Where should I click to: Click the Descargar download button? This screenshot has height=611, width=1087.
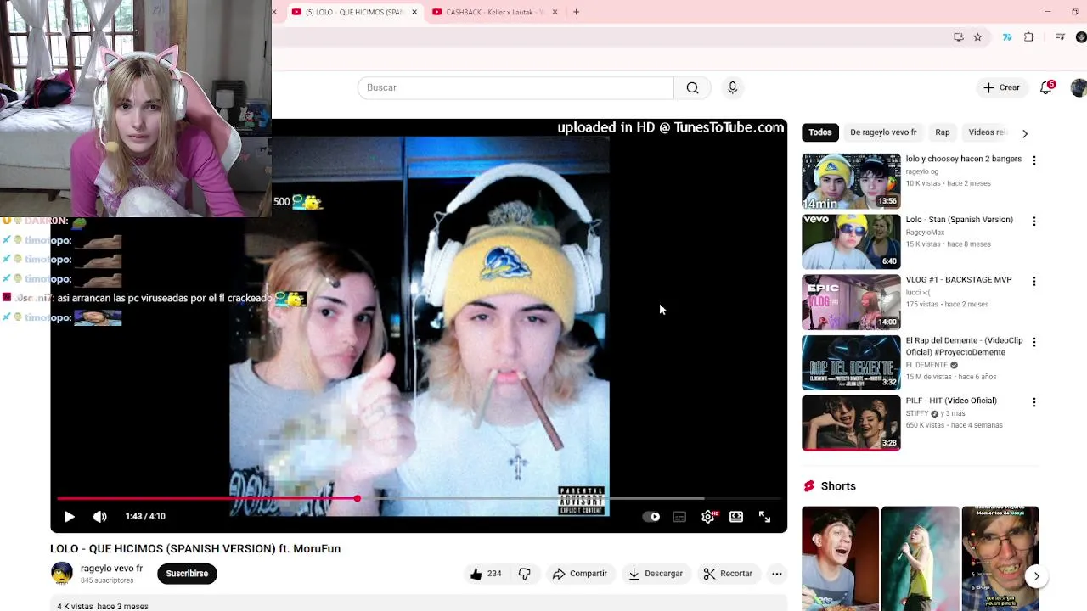655,574
